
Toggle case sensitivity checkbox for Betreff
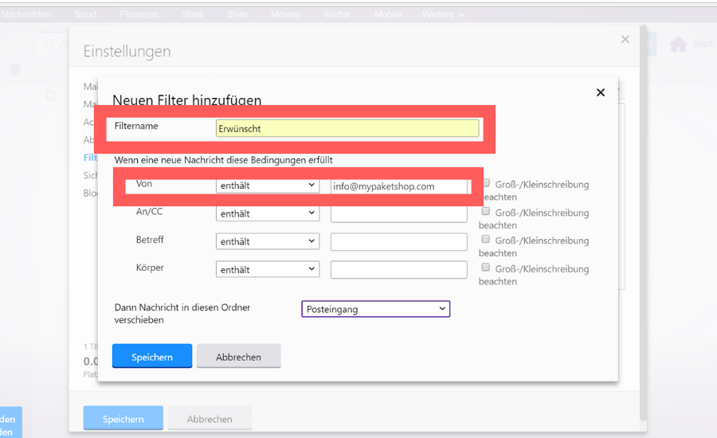point(487,240)
